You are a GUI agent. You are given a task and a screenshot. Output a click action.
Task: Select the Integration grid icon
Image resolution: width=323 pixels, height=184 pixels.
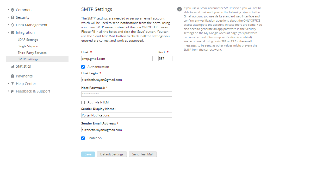point(12,32)
